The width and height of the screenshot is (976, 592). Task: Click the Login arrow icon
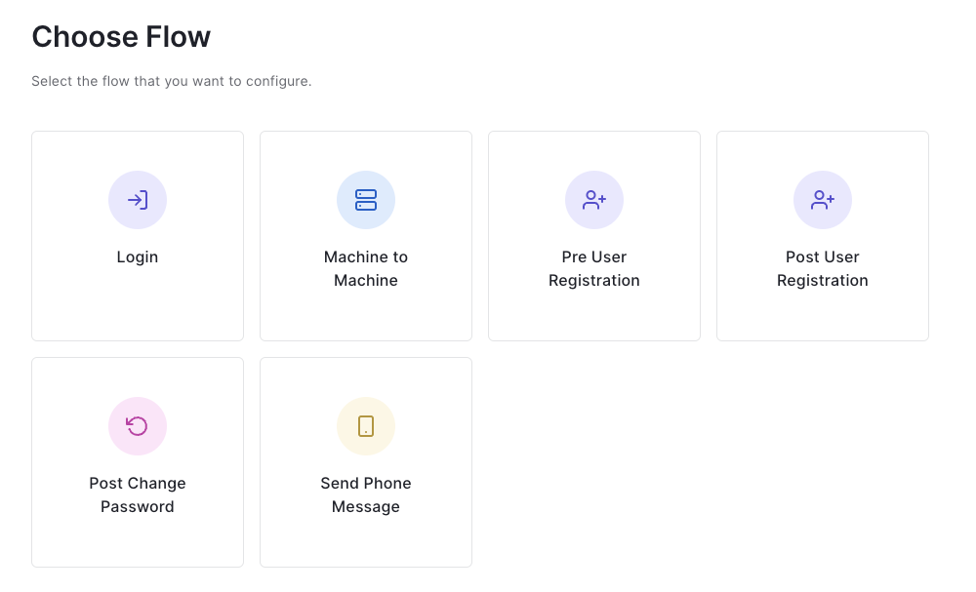[x=138, y=200]
